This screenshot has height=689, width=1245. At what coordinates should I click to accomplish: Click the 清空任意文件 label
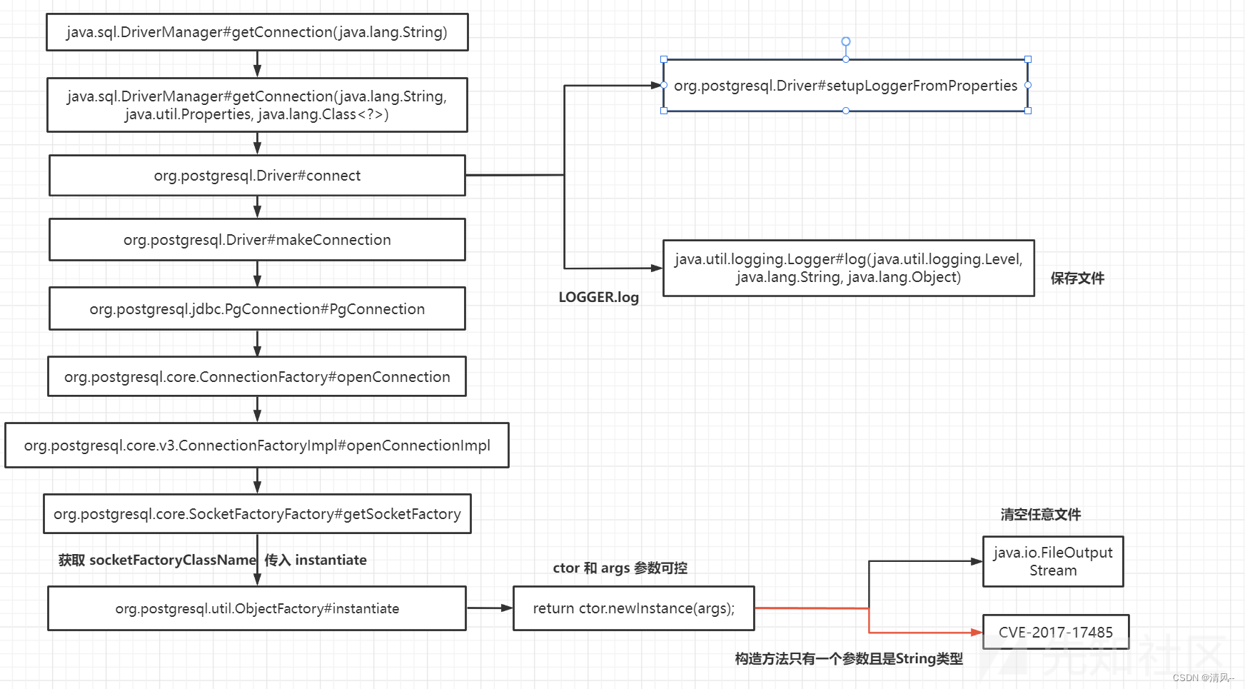pos(1041,514)
